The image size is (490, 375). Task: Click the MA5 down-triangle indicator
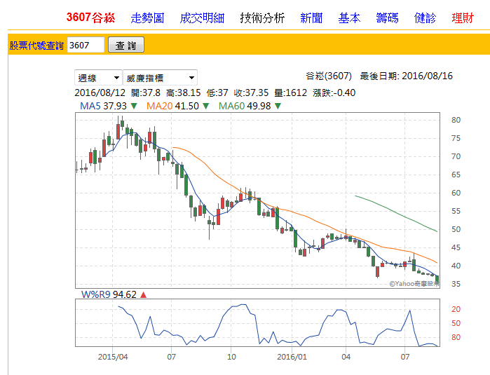click(x=134, y=107)
